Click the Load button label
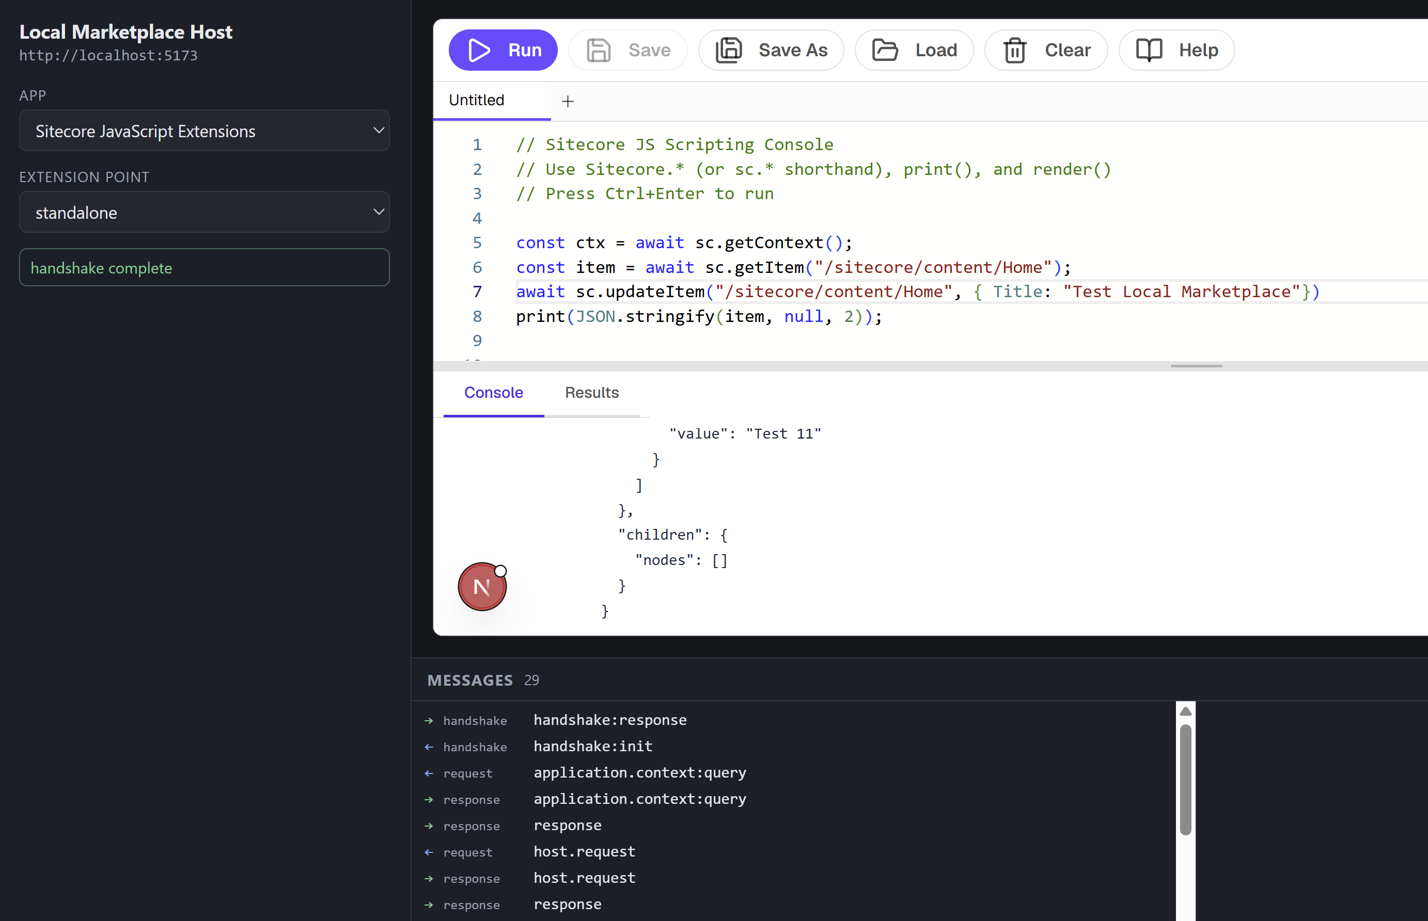Screen dimensions: 1428x921 click(936, 50)
